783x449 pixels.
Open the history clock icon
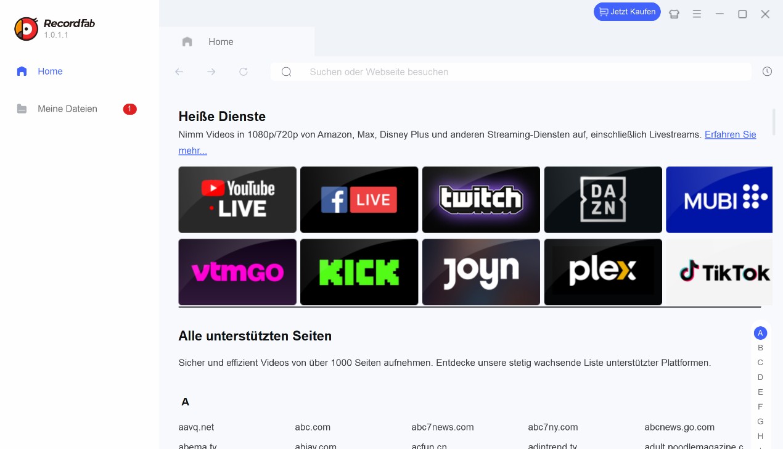tap(767, 72)
